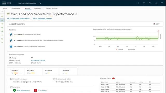166x93 pixels.
Task: Go to the Home tab
Action: [5, 8]
